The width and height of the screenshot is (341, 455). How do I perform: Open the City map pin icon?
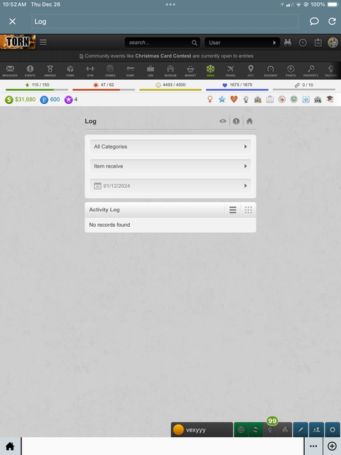pos(251,70)
